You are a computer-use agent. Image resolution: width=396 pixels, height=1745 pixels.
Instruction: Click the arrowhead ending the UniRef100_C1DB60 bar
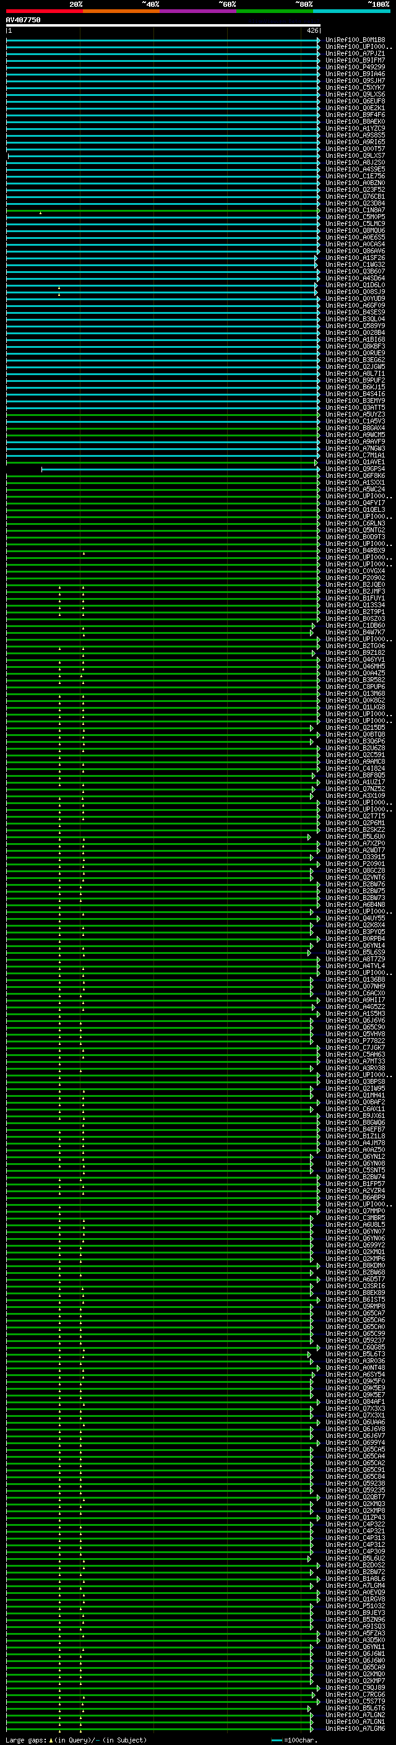click(x=314, y=626)
